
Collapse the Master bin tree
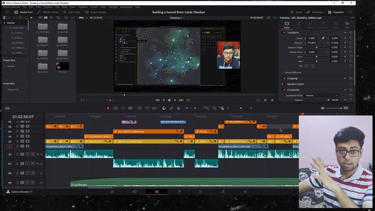pos(4,23)
